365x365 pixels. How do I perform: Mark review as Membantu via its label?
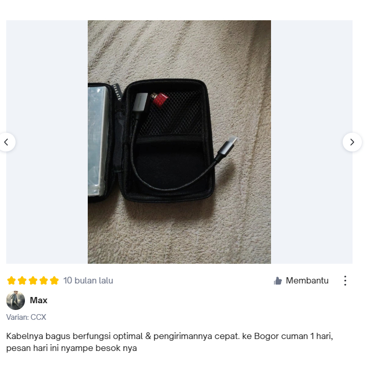pyautogui.click(x=307, y=280)
